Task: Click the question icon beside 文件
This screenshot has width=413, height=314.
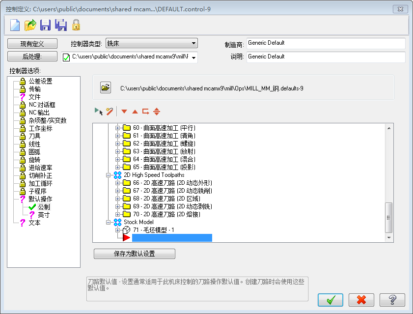Action: pyautogui.click(x=23, y=97)
